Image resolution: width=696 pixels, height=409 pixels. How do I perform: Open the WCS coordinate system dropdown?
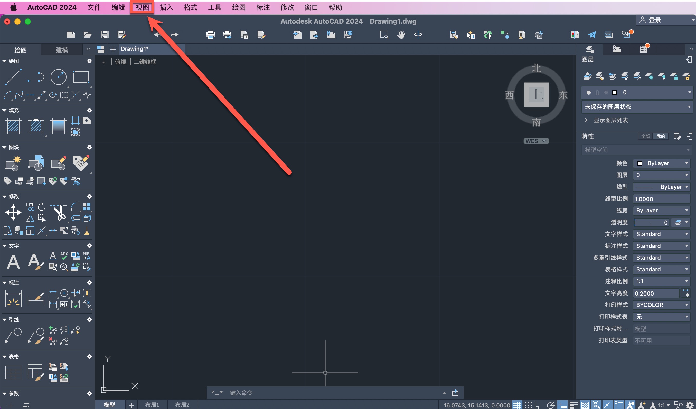pyautogui.click(x=536, y=141)
